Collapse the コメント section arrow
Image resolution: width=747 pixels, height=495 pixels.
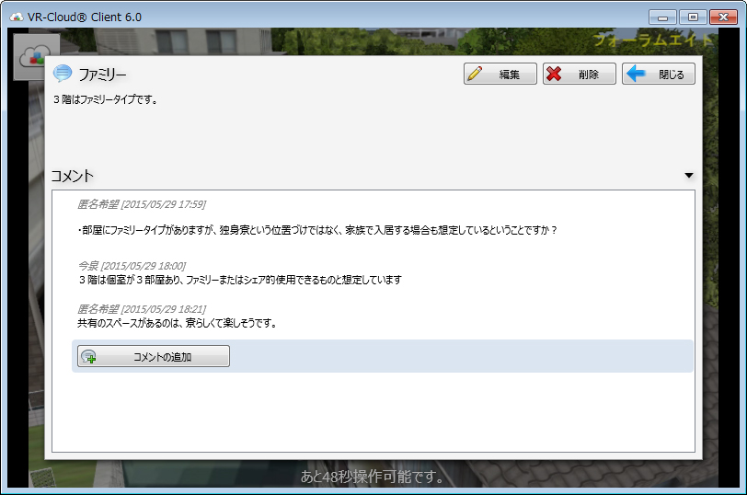[689, 176]
